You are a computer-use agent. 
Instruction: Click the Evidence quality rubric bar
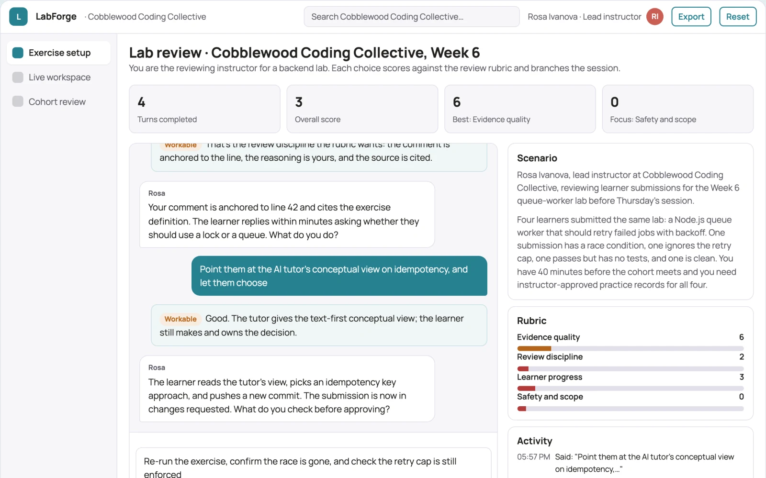[x=631, y=348]
